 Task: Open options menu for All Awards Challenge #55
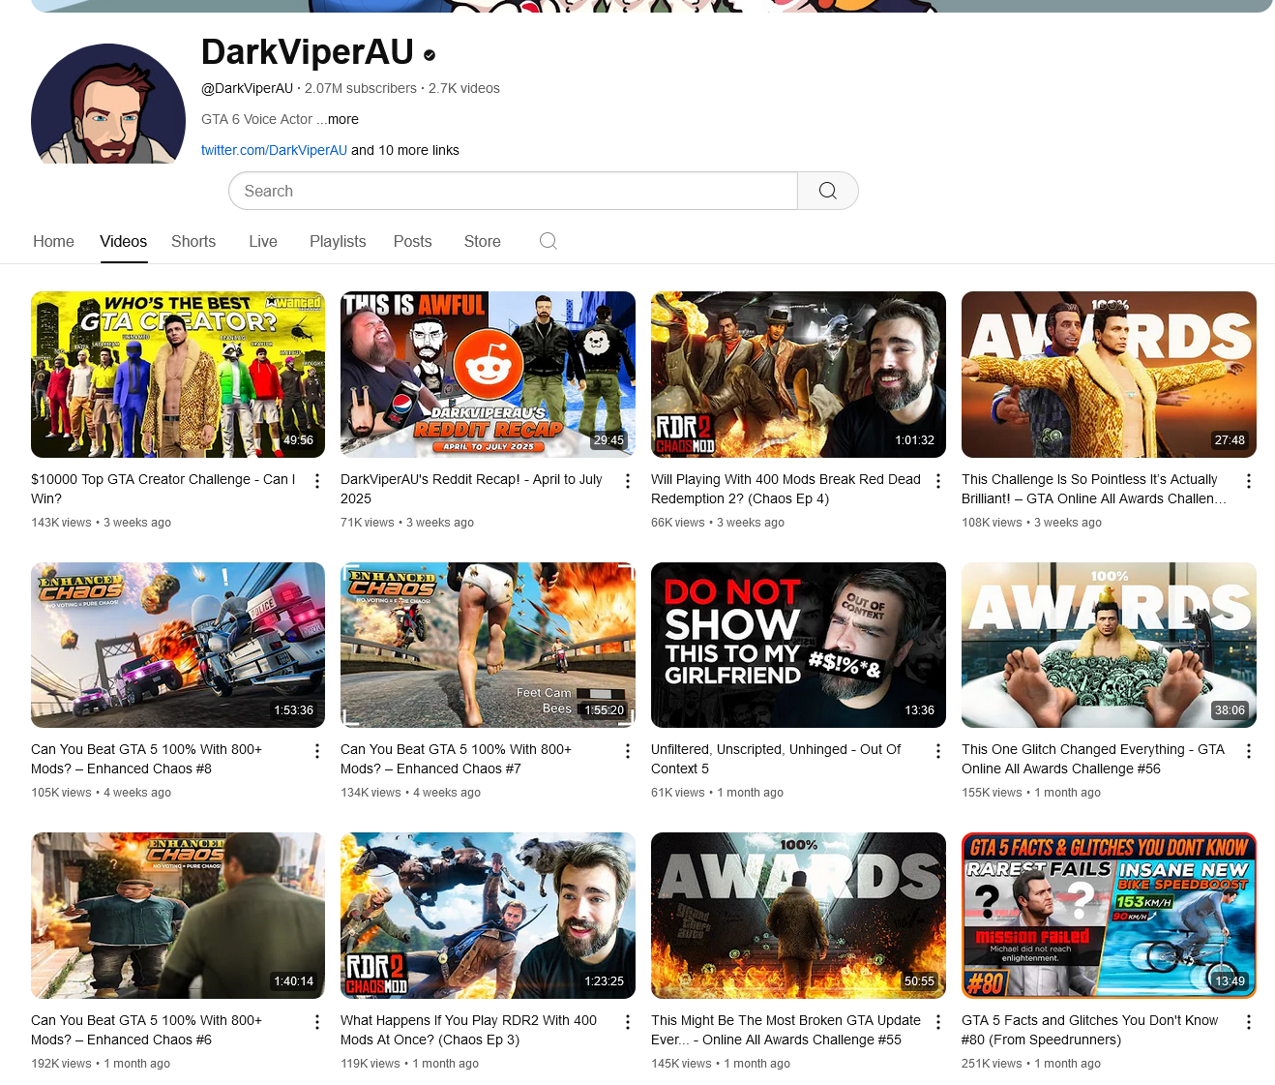click(x=938, y=1022)
